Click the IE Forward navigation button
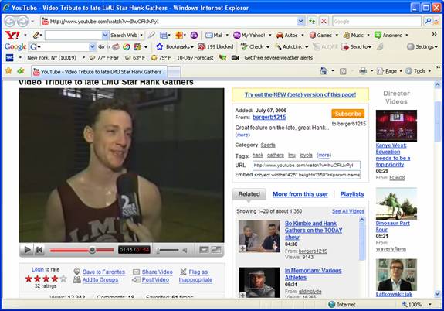 click(22, 22)
